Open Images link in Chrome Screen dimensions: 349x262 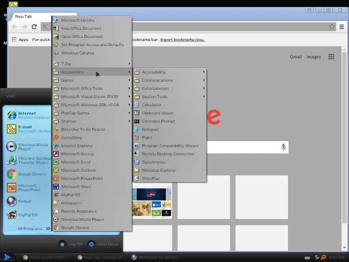[x=314, y=57]
